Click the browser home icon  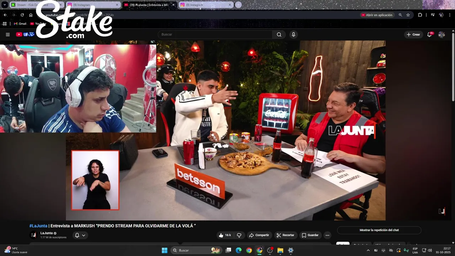(31, 15)
